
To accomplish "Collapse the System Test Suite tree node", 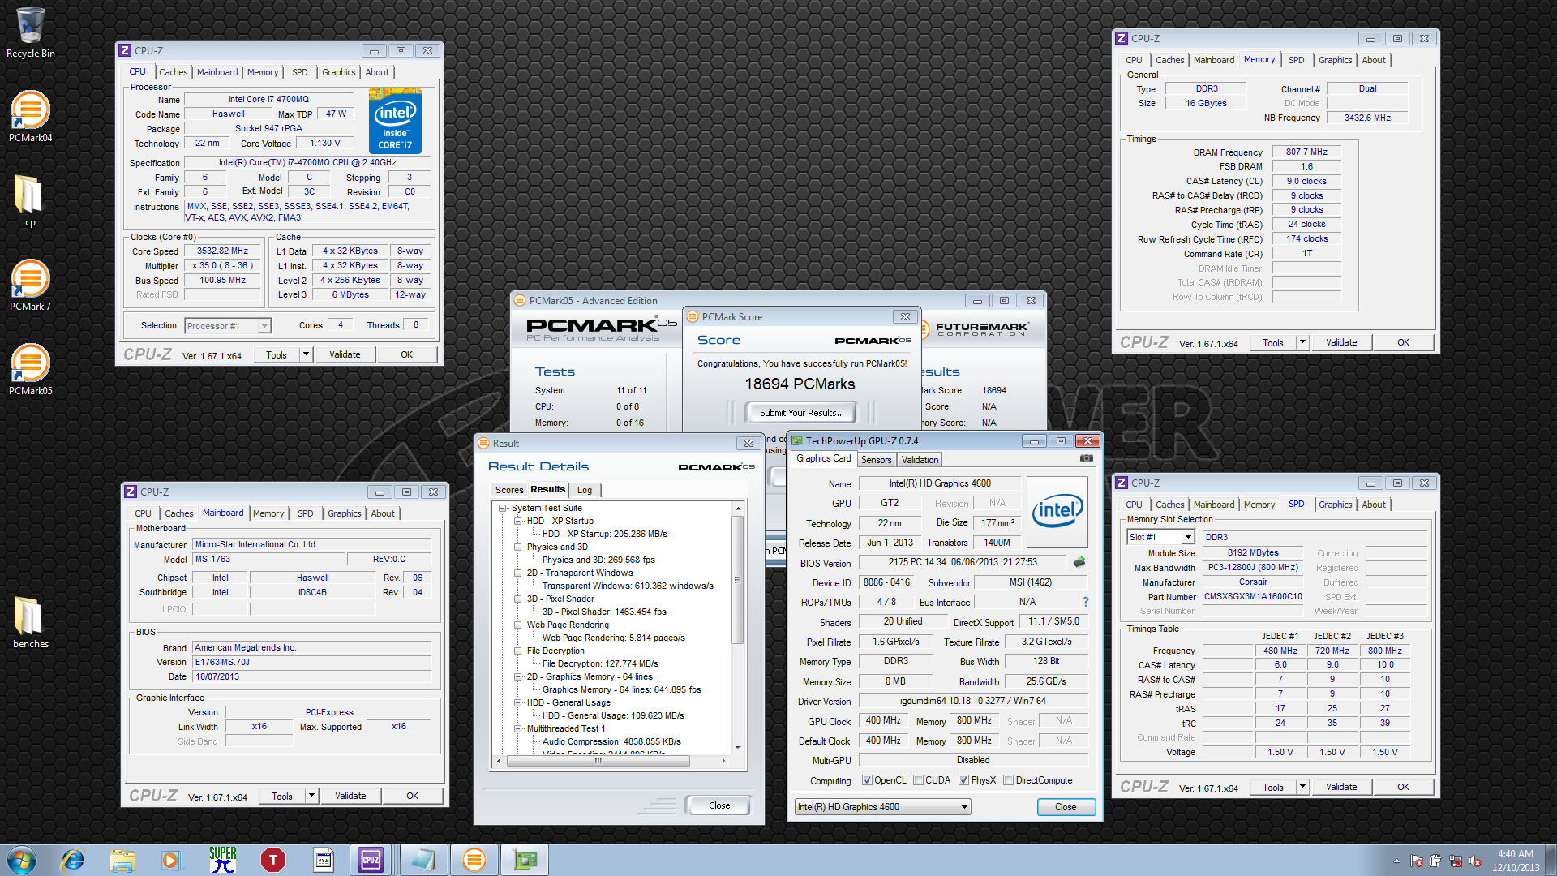I will 503,508.
